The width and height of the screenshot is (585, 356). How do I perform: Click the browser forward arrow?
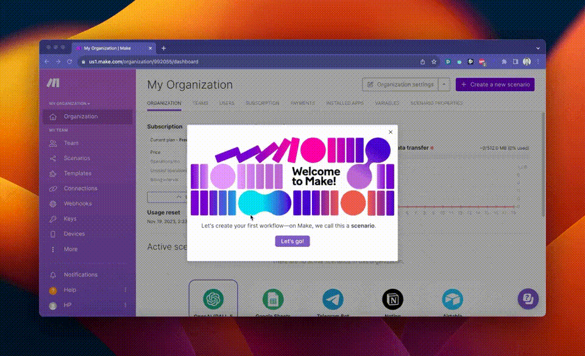coord(58,62)
